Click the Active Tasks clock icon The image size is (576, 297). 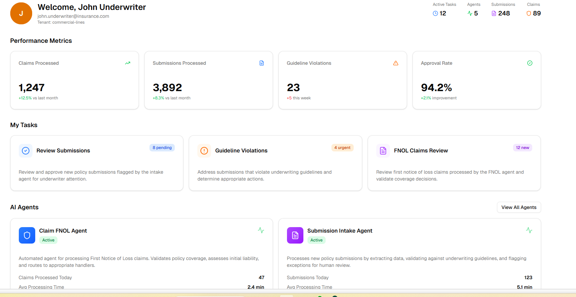click(x=435, y=13)
